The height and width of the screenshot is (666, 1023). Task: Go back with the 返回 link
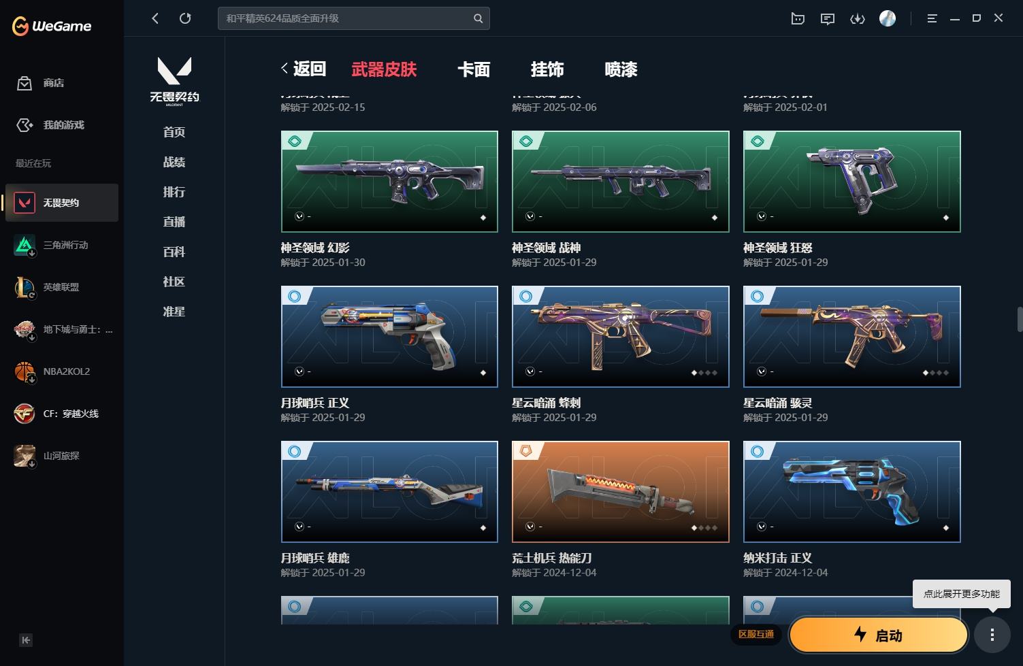pos(304,69)
